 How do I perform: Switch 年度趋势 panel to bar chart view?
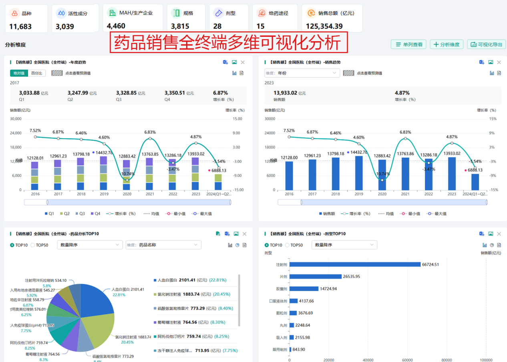pyautogui.click(x=234, y=73)
